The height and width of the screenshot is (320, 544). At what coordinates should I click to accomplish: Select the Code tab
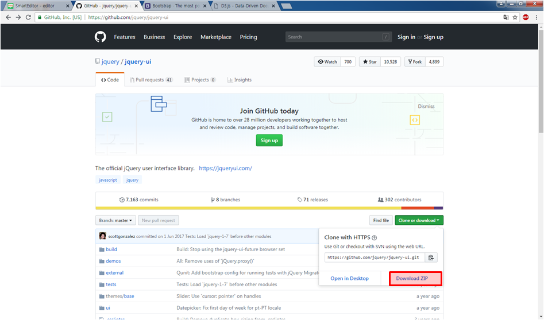coord(110,80)
